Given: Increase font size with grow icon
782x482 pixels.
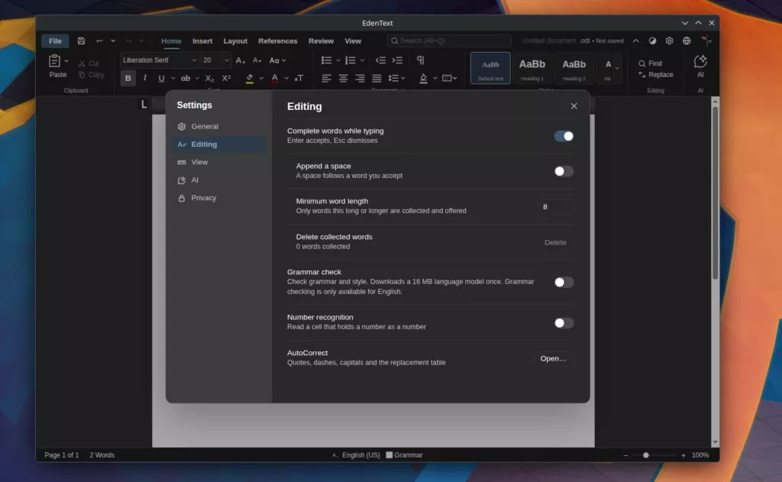Looking at the screenshot, I should pos(241,60).
